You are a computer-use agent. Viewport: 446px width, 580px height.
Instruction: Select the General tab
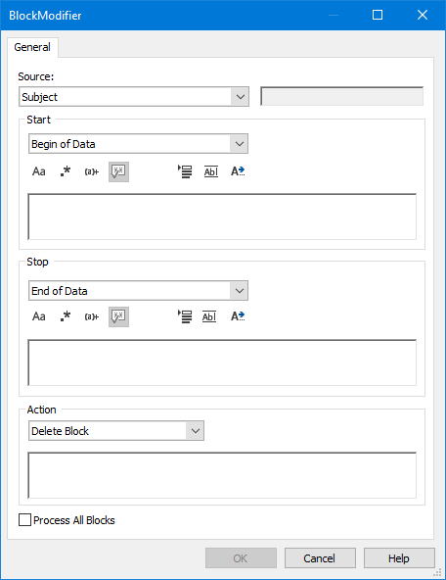point(32,47)
